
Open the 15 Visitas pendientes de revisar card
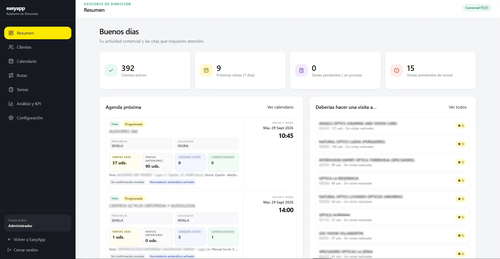tap(430, 70)
